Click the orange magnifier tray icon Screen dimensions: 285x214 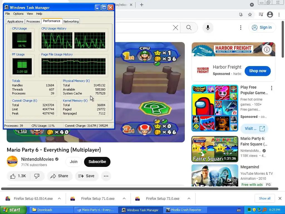(264, 210)
